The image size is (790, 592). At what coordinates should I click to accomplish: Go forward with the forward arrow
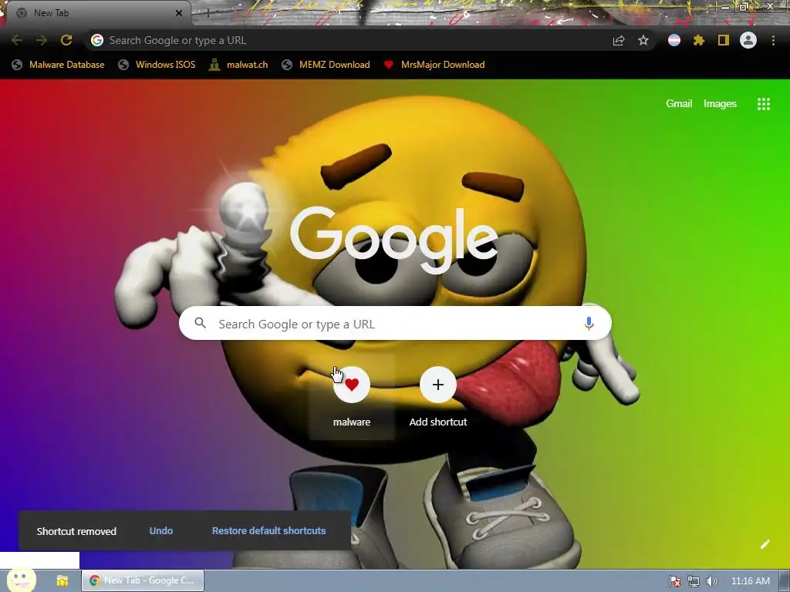tap(42, 40)
